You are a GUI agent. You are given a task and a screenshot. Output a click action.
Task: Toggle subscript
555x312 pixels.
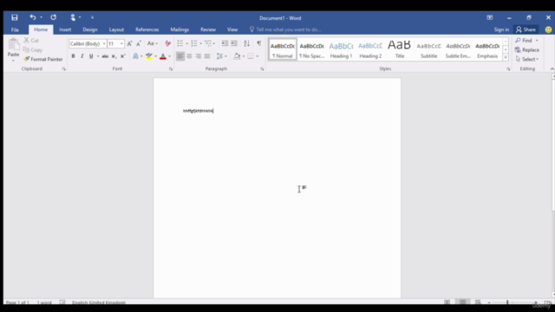pyautogui.click(x=114, y=56)
